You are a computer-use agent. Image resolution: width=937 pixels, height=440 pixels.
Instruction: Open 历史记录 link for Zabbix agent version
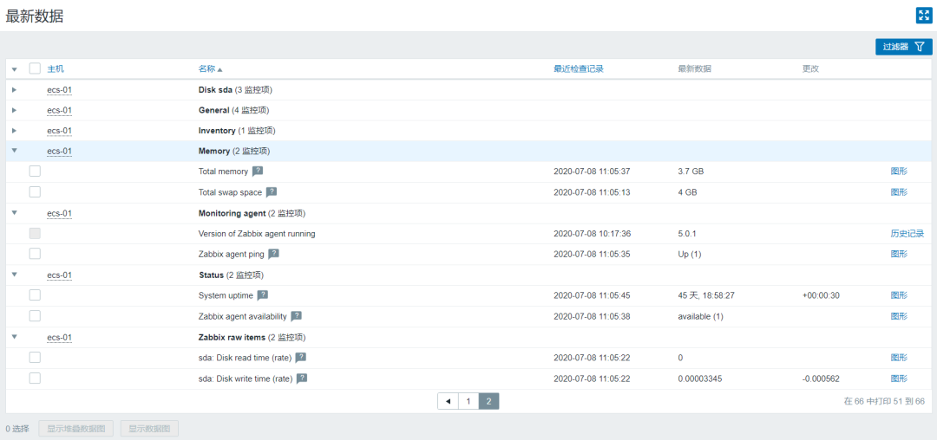[907, 234]
